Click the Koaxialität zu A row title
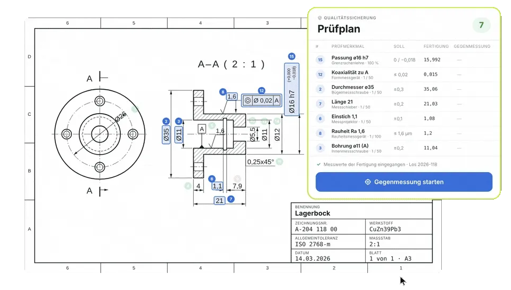The image size is (511, 290). [x=350, y=72]
